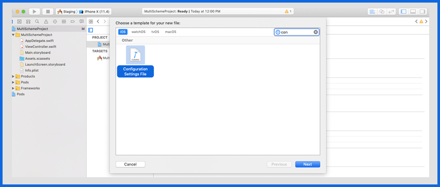Open the debug navigator icon
This screenshot has height=187, width=440.
point(64,21)
